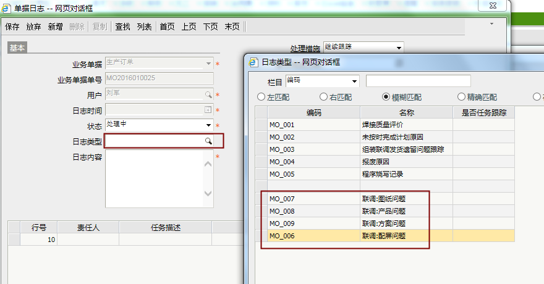Click the 用户 field search icon
The height and width of the screenshot is (284, 544).
tap(209, 94)
